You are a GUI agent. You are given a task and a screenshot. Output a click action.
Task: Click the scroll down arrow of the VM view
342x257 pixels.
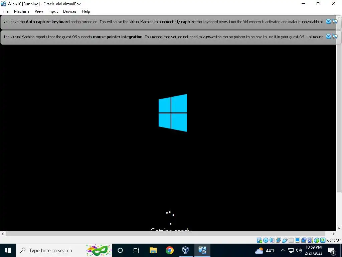click(339, 228)
